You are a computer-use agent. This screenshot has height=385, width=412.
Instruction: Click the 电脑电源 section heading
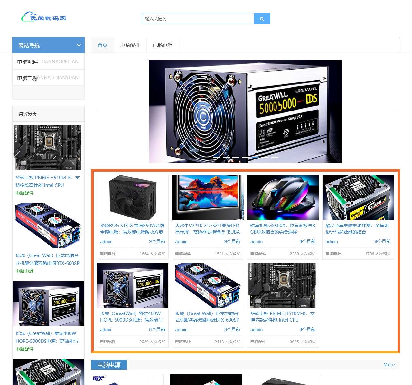pyautogui.click(x=109, y=365)
